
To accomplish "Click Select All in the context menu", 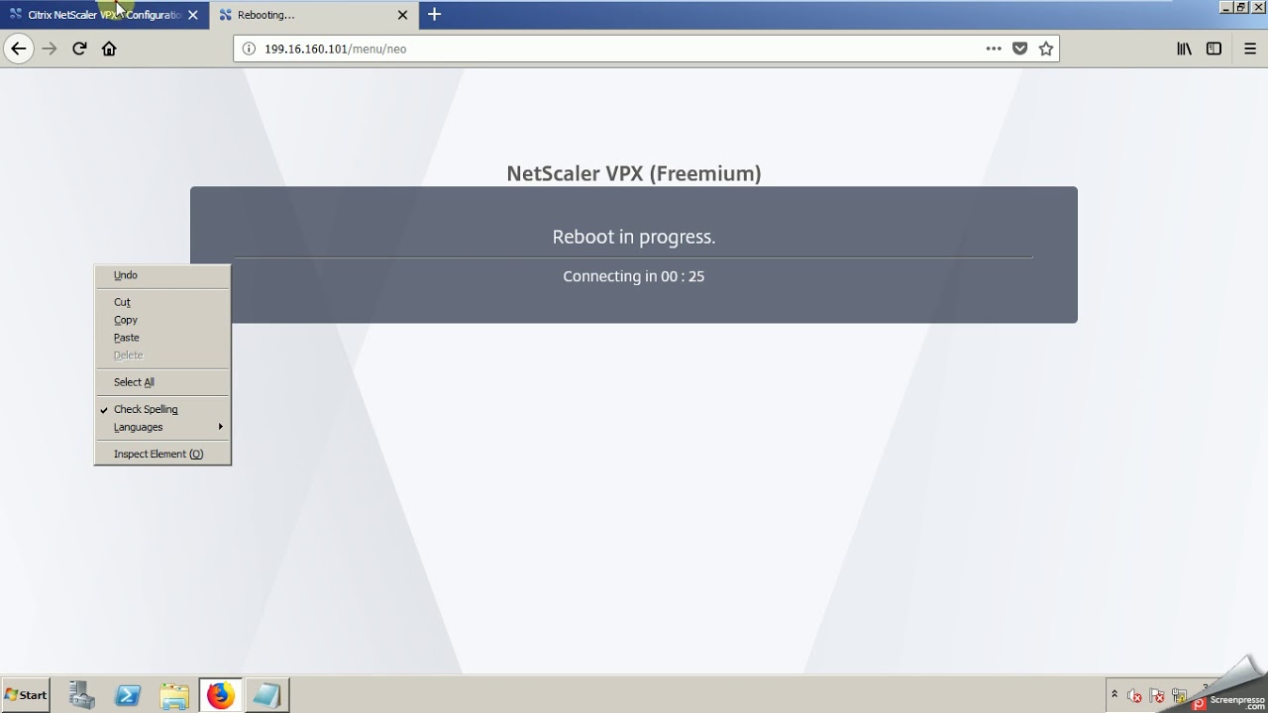I will 162,382.
